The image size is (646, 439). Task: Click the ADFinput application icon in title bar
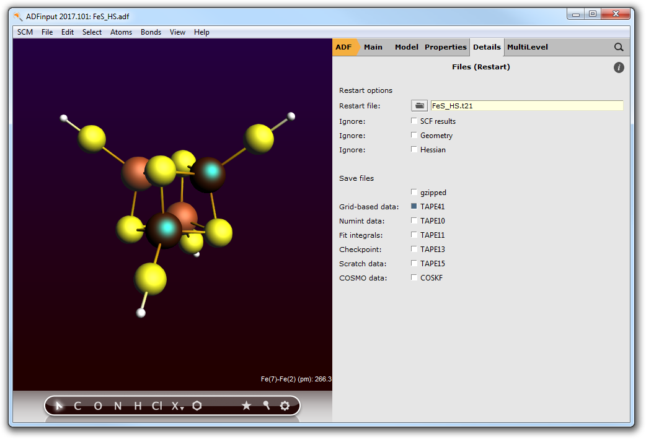pos(18,17)
